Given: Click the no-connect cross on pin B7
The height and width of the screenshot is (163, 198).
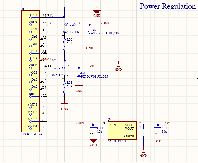Looking at the screenshot, I should click(42, 89).
